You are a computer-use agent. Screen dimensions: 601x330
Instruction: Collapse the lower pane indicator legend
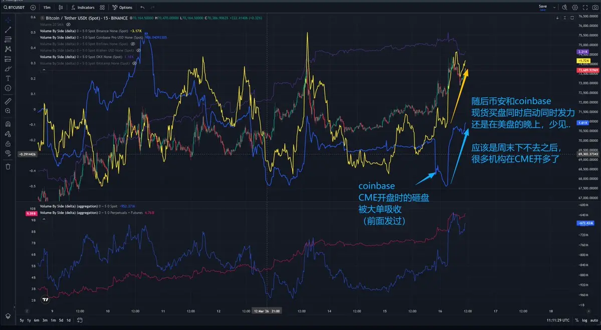44,219
